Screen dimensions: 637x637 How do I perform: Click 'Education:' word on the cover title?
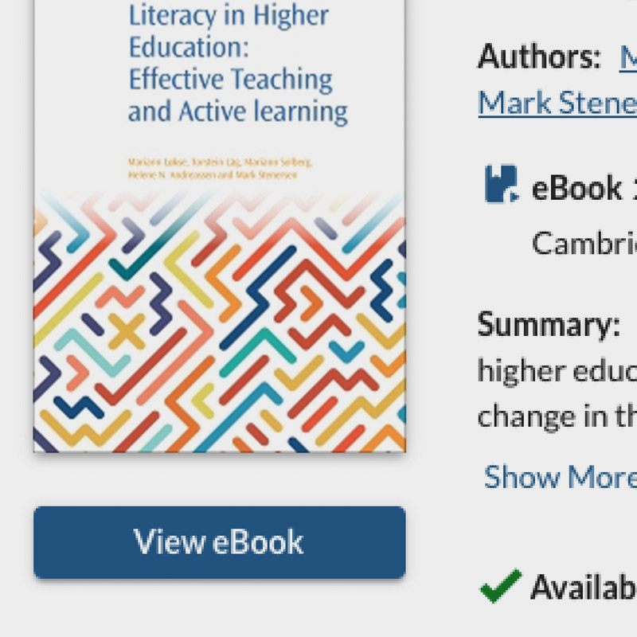coord(190,46)
